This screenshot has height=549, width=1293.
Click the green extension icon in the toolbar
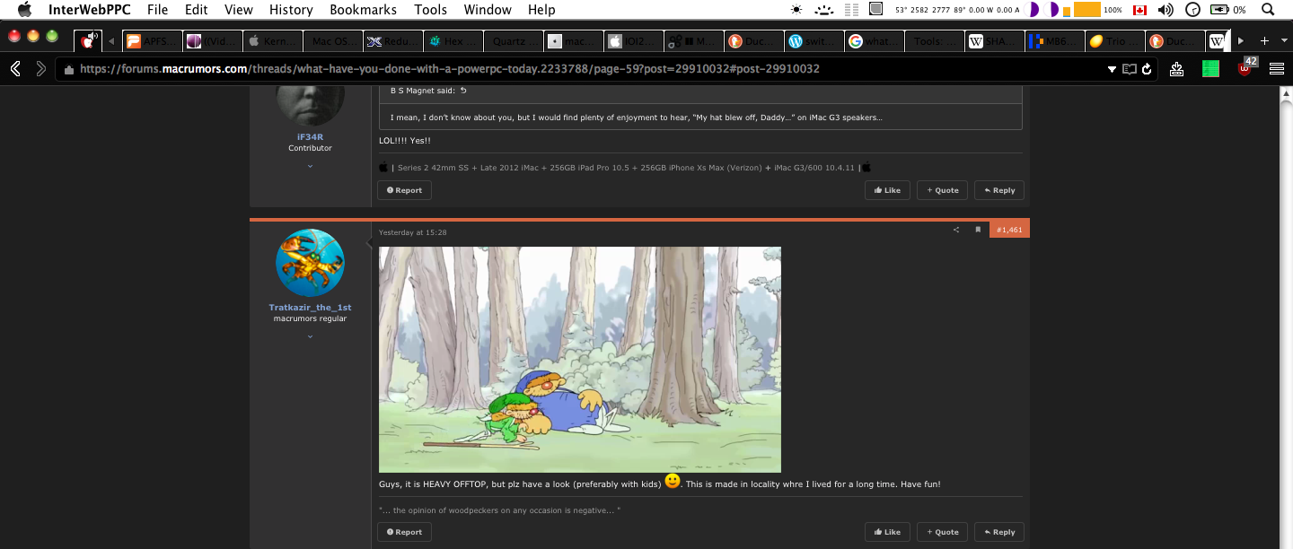coord(1210,69)
